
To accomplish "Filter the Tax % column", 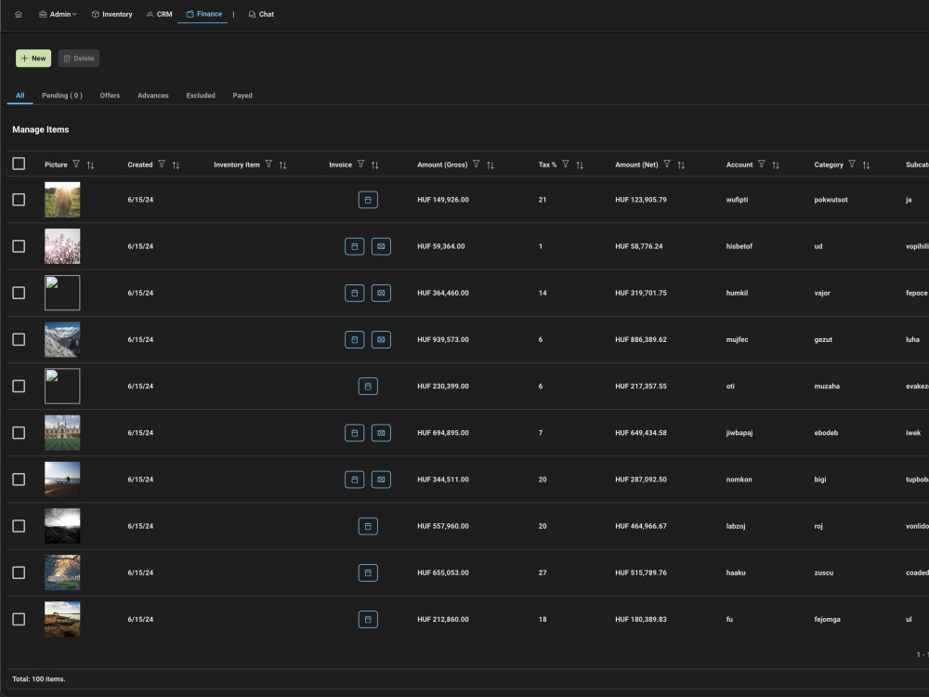I will coord(566,164).
